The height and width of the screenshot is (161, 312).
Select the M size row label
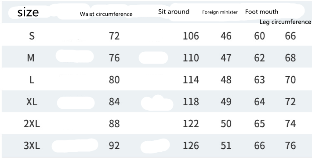click(31, 58)
